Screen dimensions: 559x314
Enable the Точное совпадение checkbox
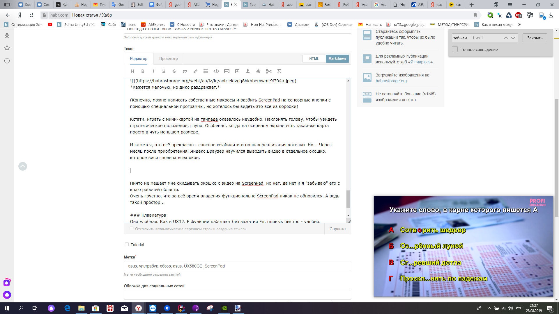[455, 49]
